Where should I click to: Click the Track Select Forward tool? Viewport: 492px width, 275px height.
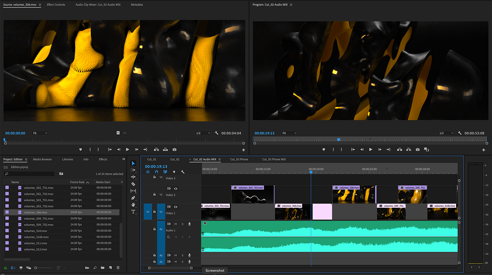coord(133,170)
